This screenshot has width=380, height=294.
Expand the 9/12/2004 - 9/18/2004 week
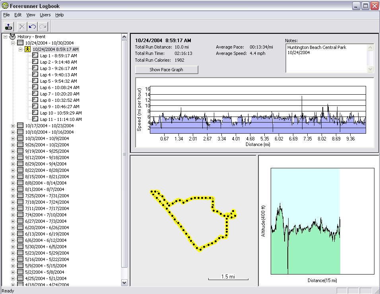click(13, 158)
